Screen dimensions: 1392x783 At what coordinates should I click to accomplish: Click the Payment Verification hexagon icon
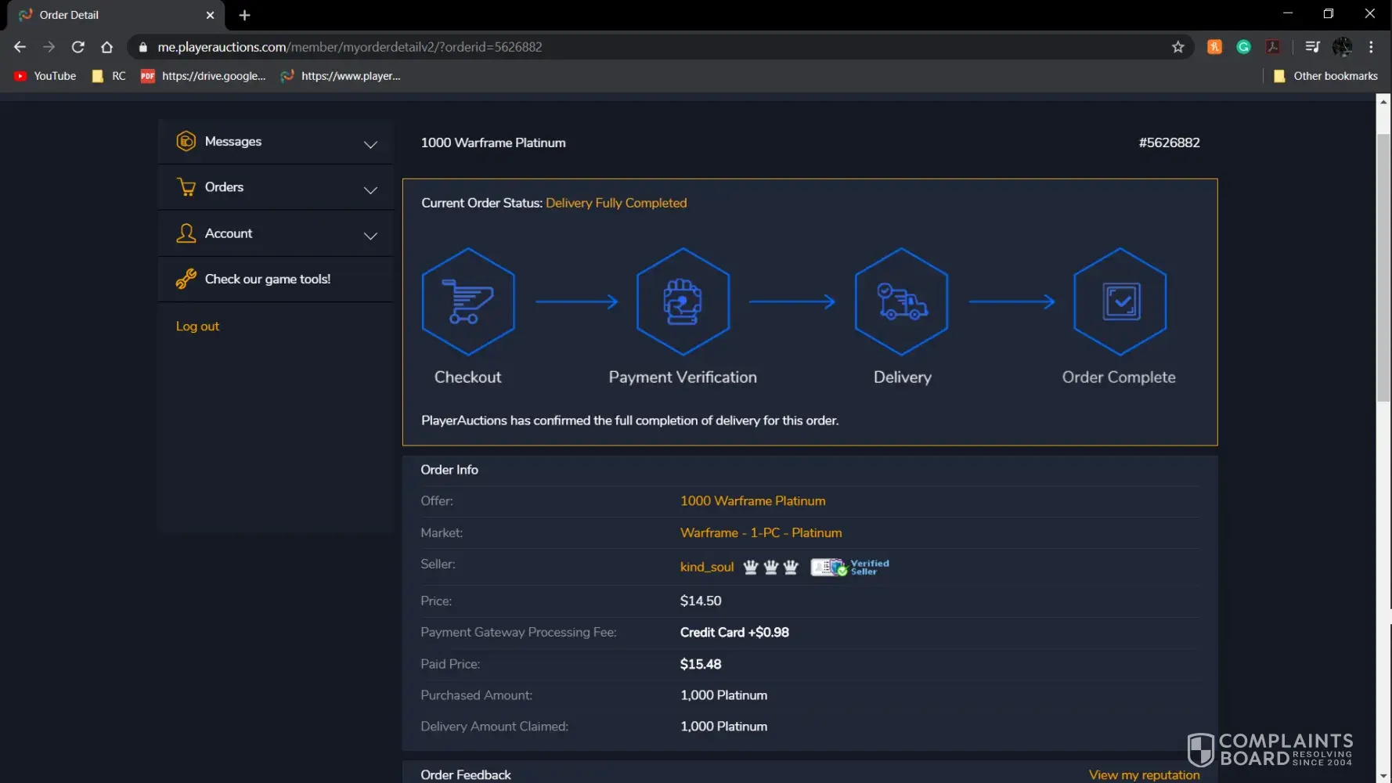click(683, 301)
